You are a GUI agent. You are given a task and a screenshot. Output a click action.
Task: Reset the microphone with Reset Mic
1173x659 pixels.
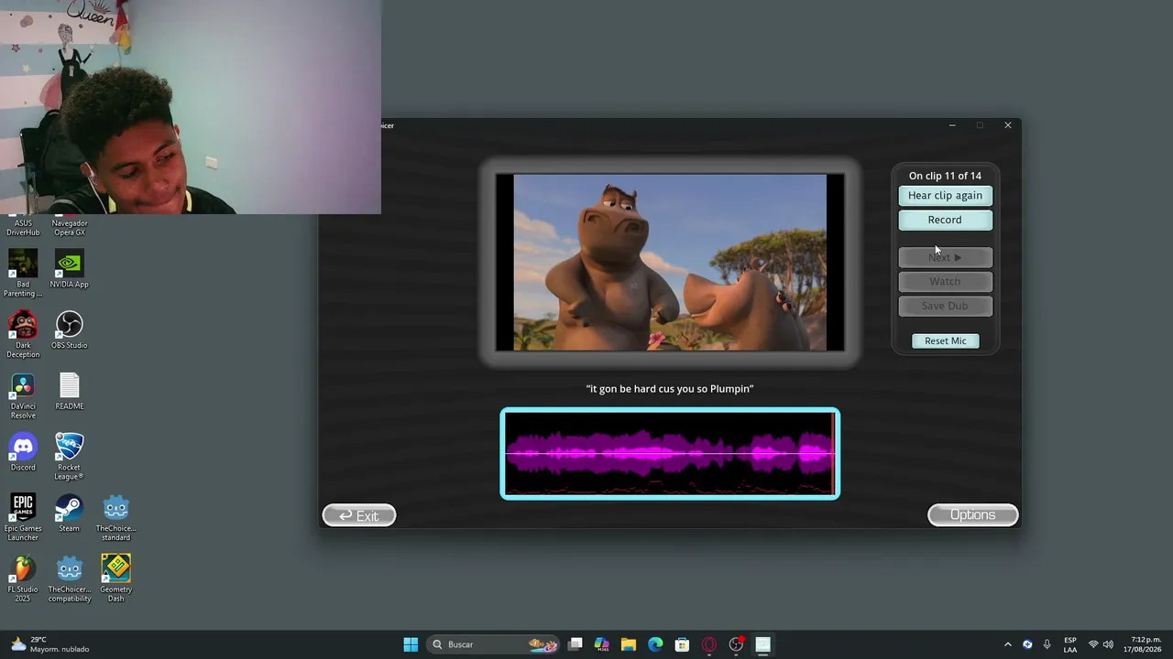point(945,340)
